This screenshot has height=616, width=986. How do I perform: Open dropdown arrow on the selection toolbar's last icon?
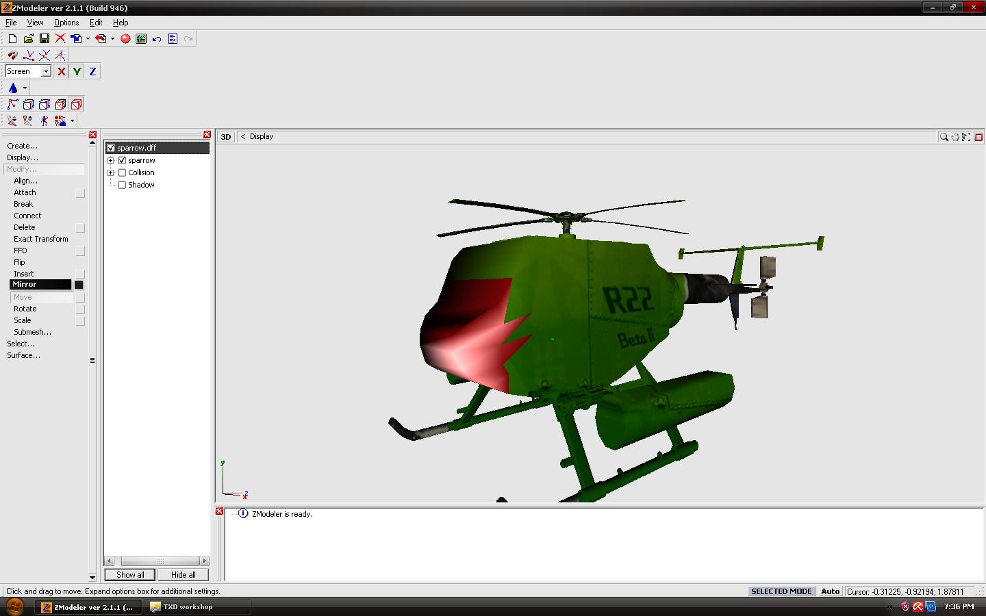point(72,120)
